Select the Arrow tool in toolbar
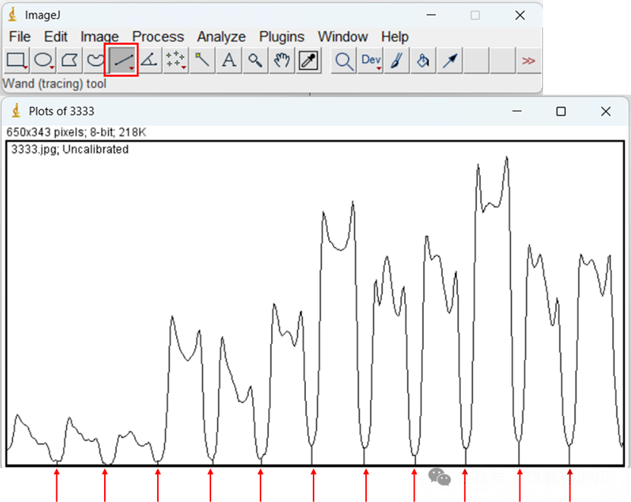 [x=450, y=61]
